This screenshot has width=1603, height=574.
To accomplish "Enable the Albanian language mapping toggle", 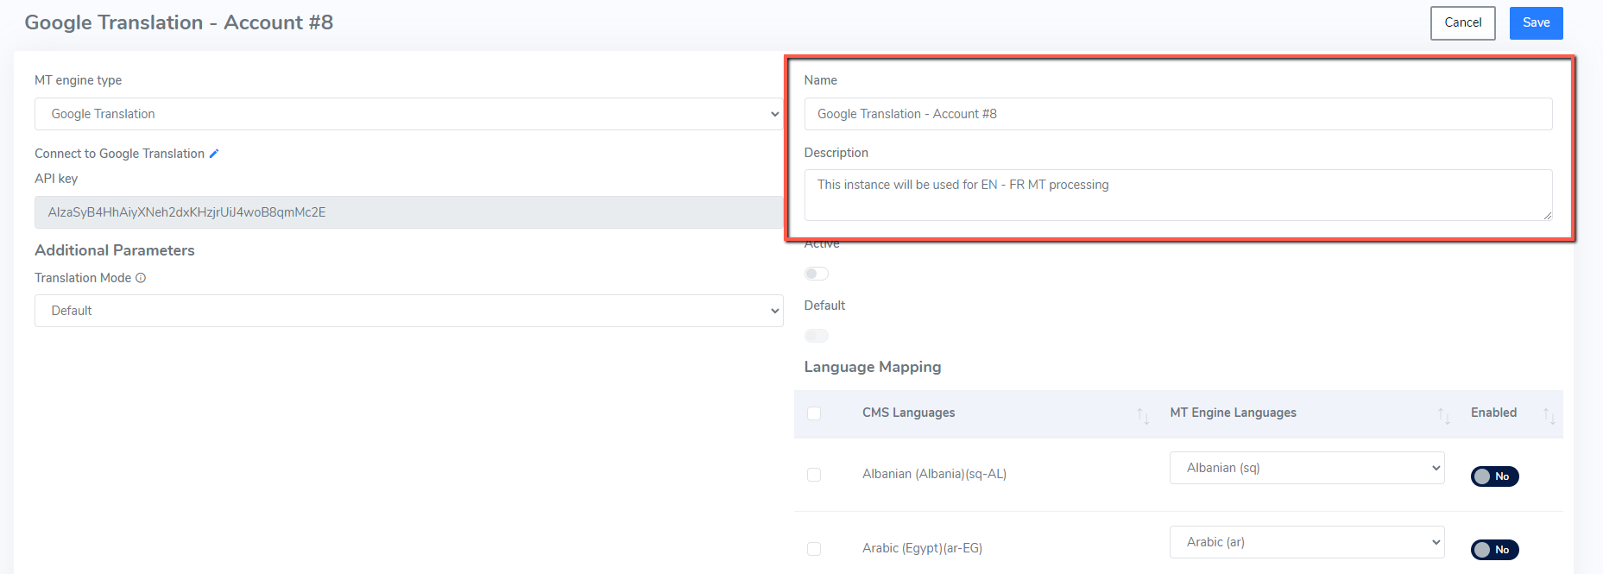I will [1494, 476].
